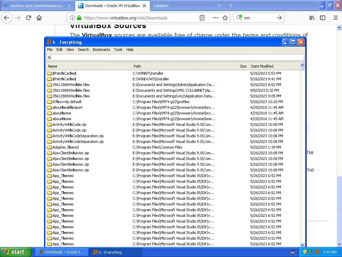Select the Downloads – Oracle VM VirtualBox tab
342x257 pixels.
coord(112,6)
